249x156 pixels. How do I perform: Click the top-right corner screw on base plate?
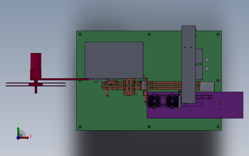pos(218,34)
